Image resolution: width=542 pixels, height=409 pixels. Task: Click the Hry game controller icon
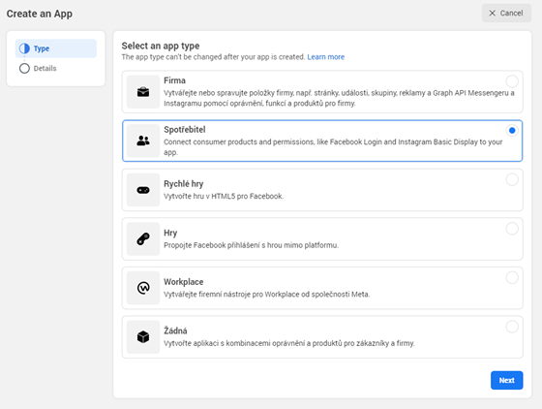click(x=143, y=238)
